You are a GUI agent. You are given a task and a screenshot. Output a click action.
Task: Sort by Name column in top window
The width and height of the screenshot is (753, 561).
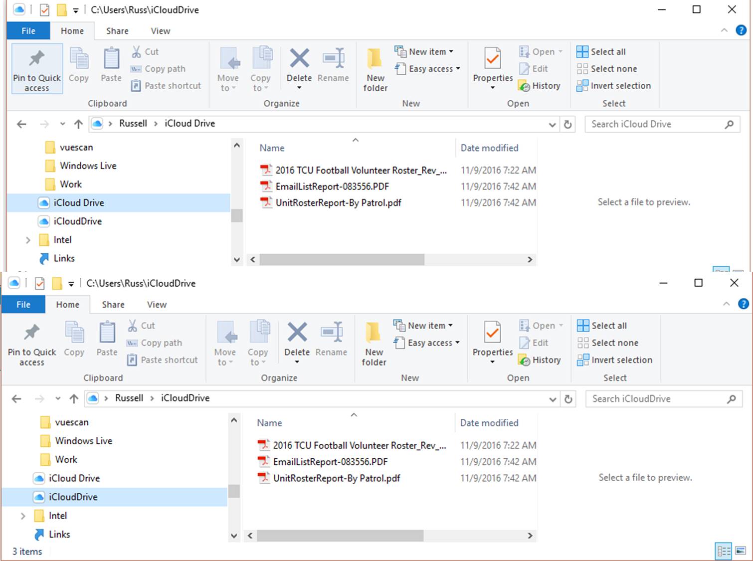[272, 148]
